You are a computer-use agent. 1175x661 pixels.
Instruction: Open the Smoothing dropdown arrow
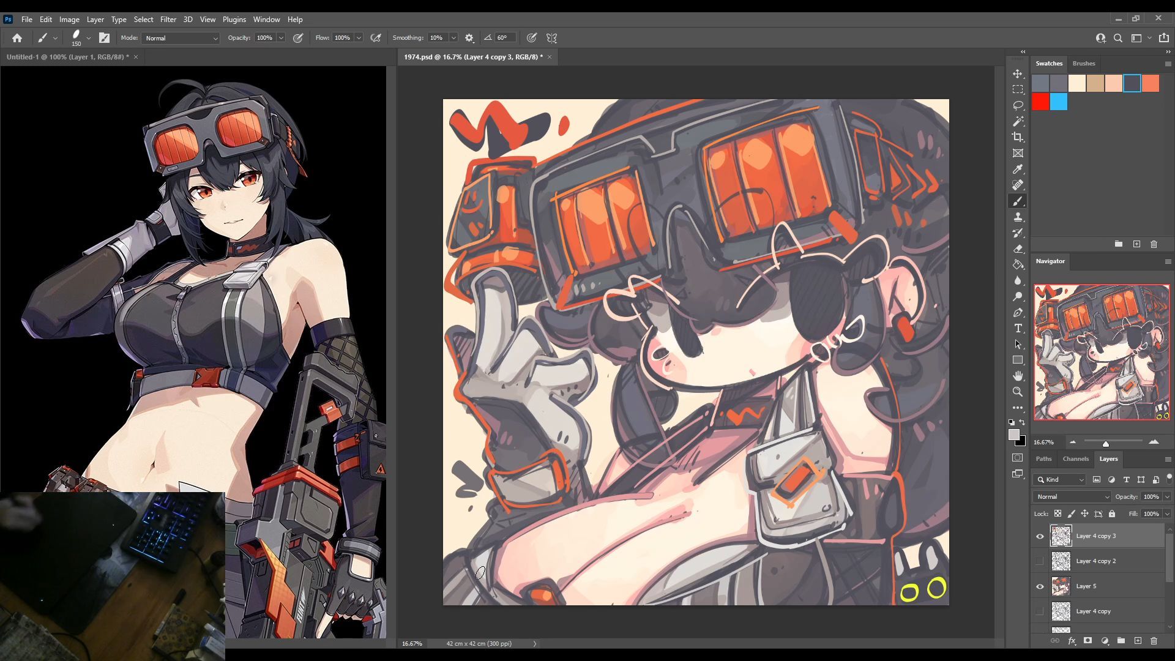pos(453,38)
